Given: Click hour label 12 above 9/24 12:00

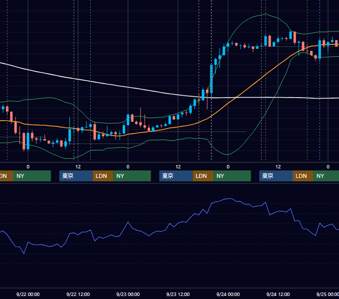Looking at the screenshot, I should [x=278, y=167].
